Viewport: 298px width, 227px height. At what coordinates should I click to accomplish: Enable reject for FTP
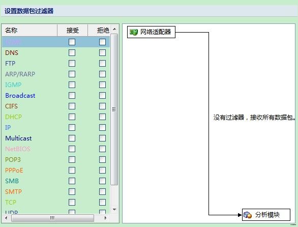[x=102, y=63]
